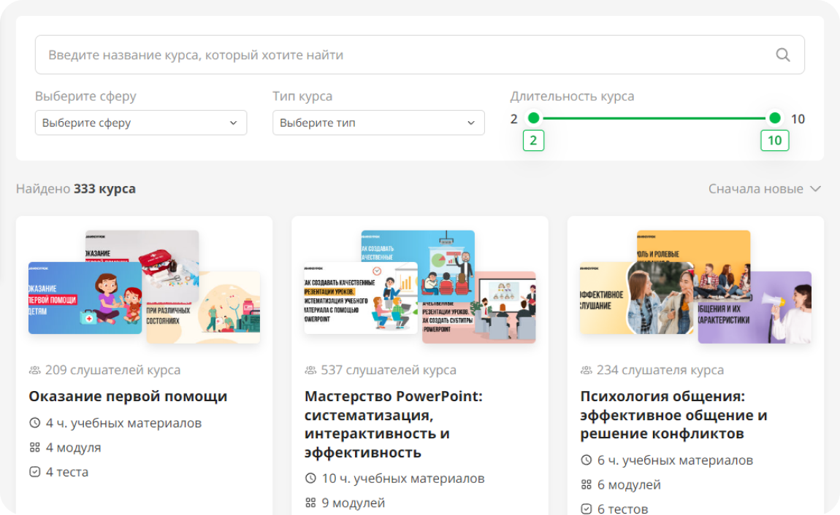Click the Психология общения course thumbnail

click(x=695, y=287)
